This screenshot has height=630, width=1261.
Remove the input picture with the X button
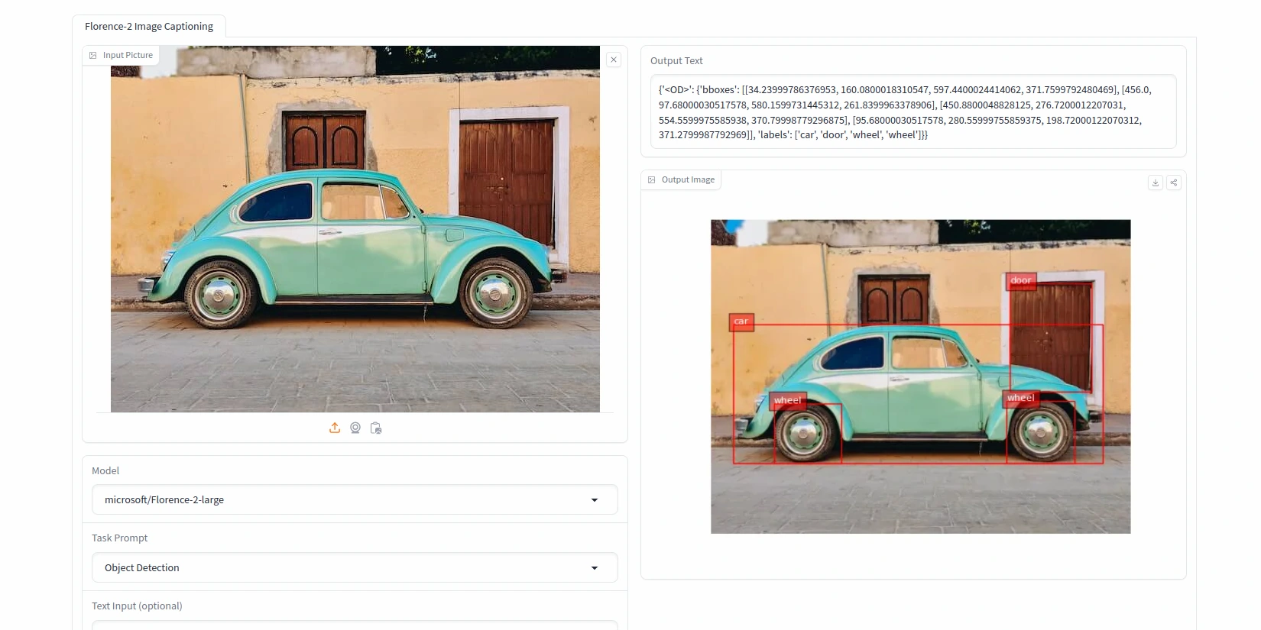(x=614, y=60)
